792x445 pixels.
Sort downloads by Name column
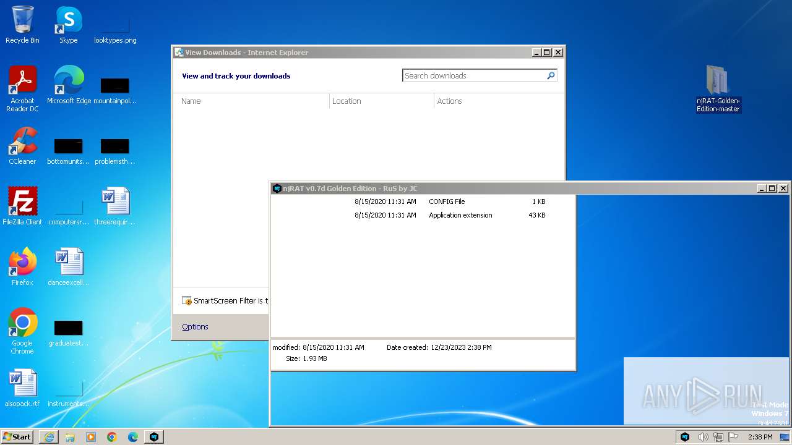252,101
